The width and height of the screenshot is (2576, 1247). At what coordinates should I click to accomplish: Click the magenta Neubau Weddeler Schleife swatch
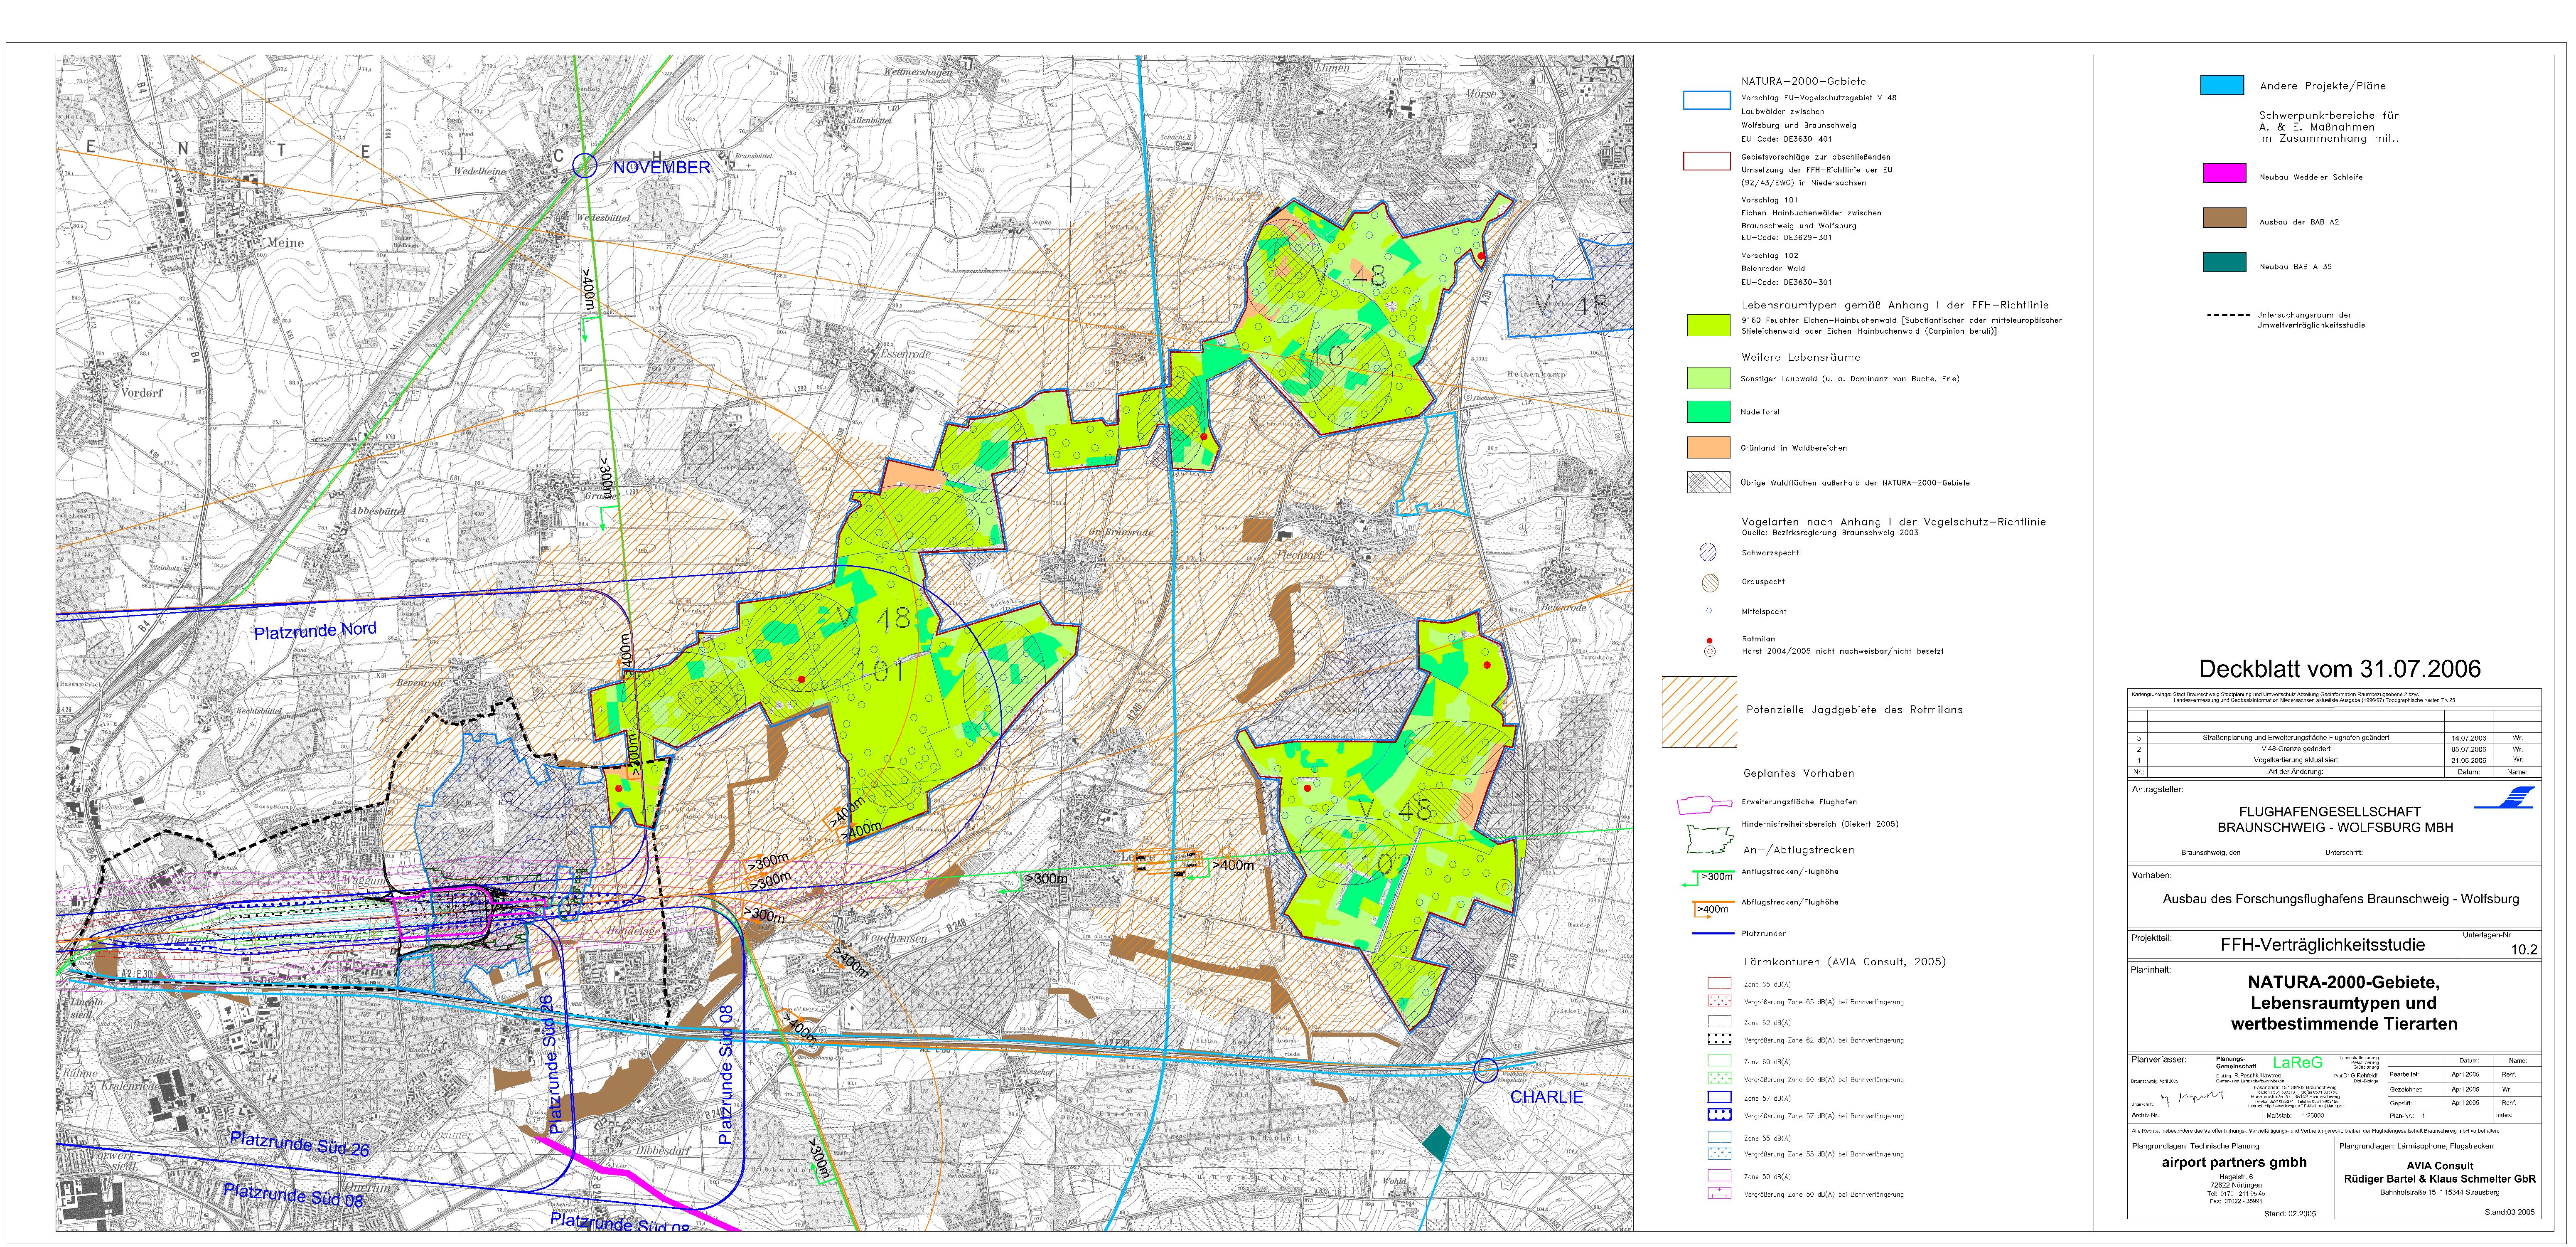(2224, 173)
